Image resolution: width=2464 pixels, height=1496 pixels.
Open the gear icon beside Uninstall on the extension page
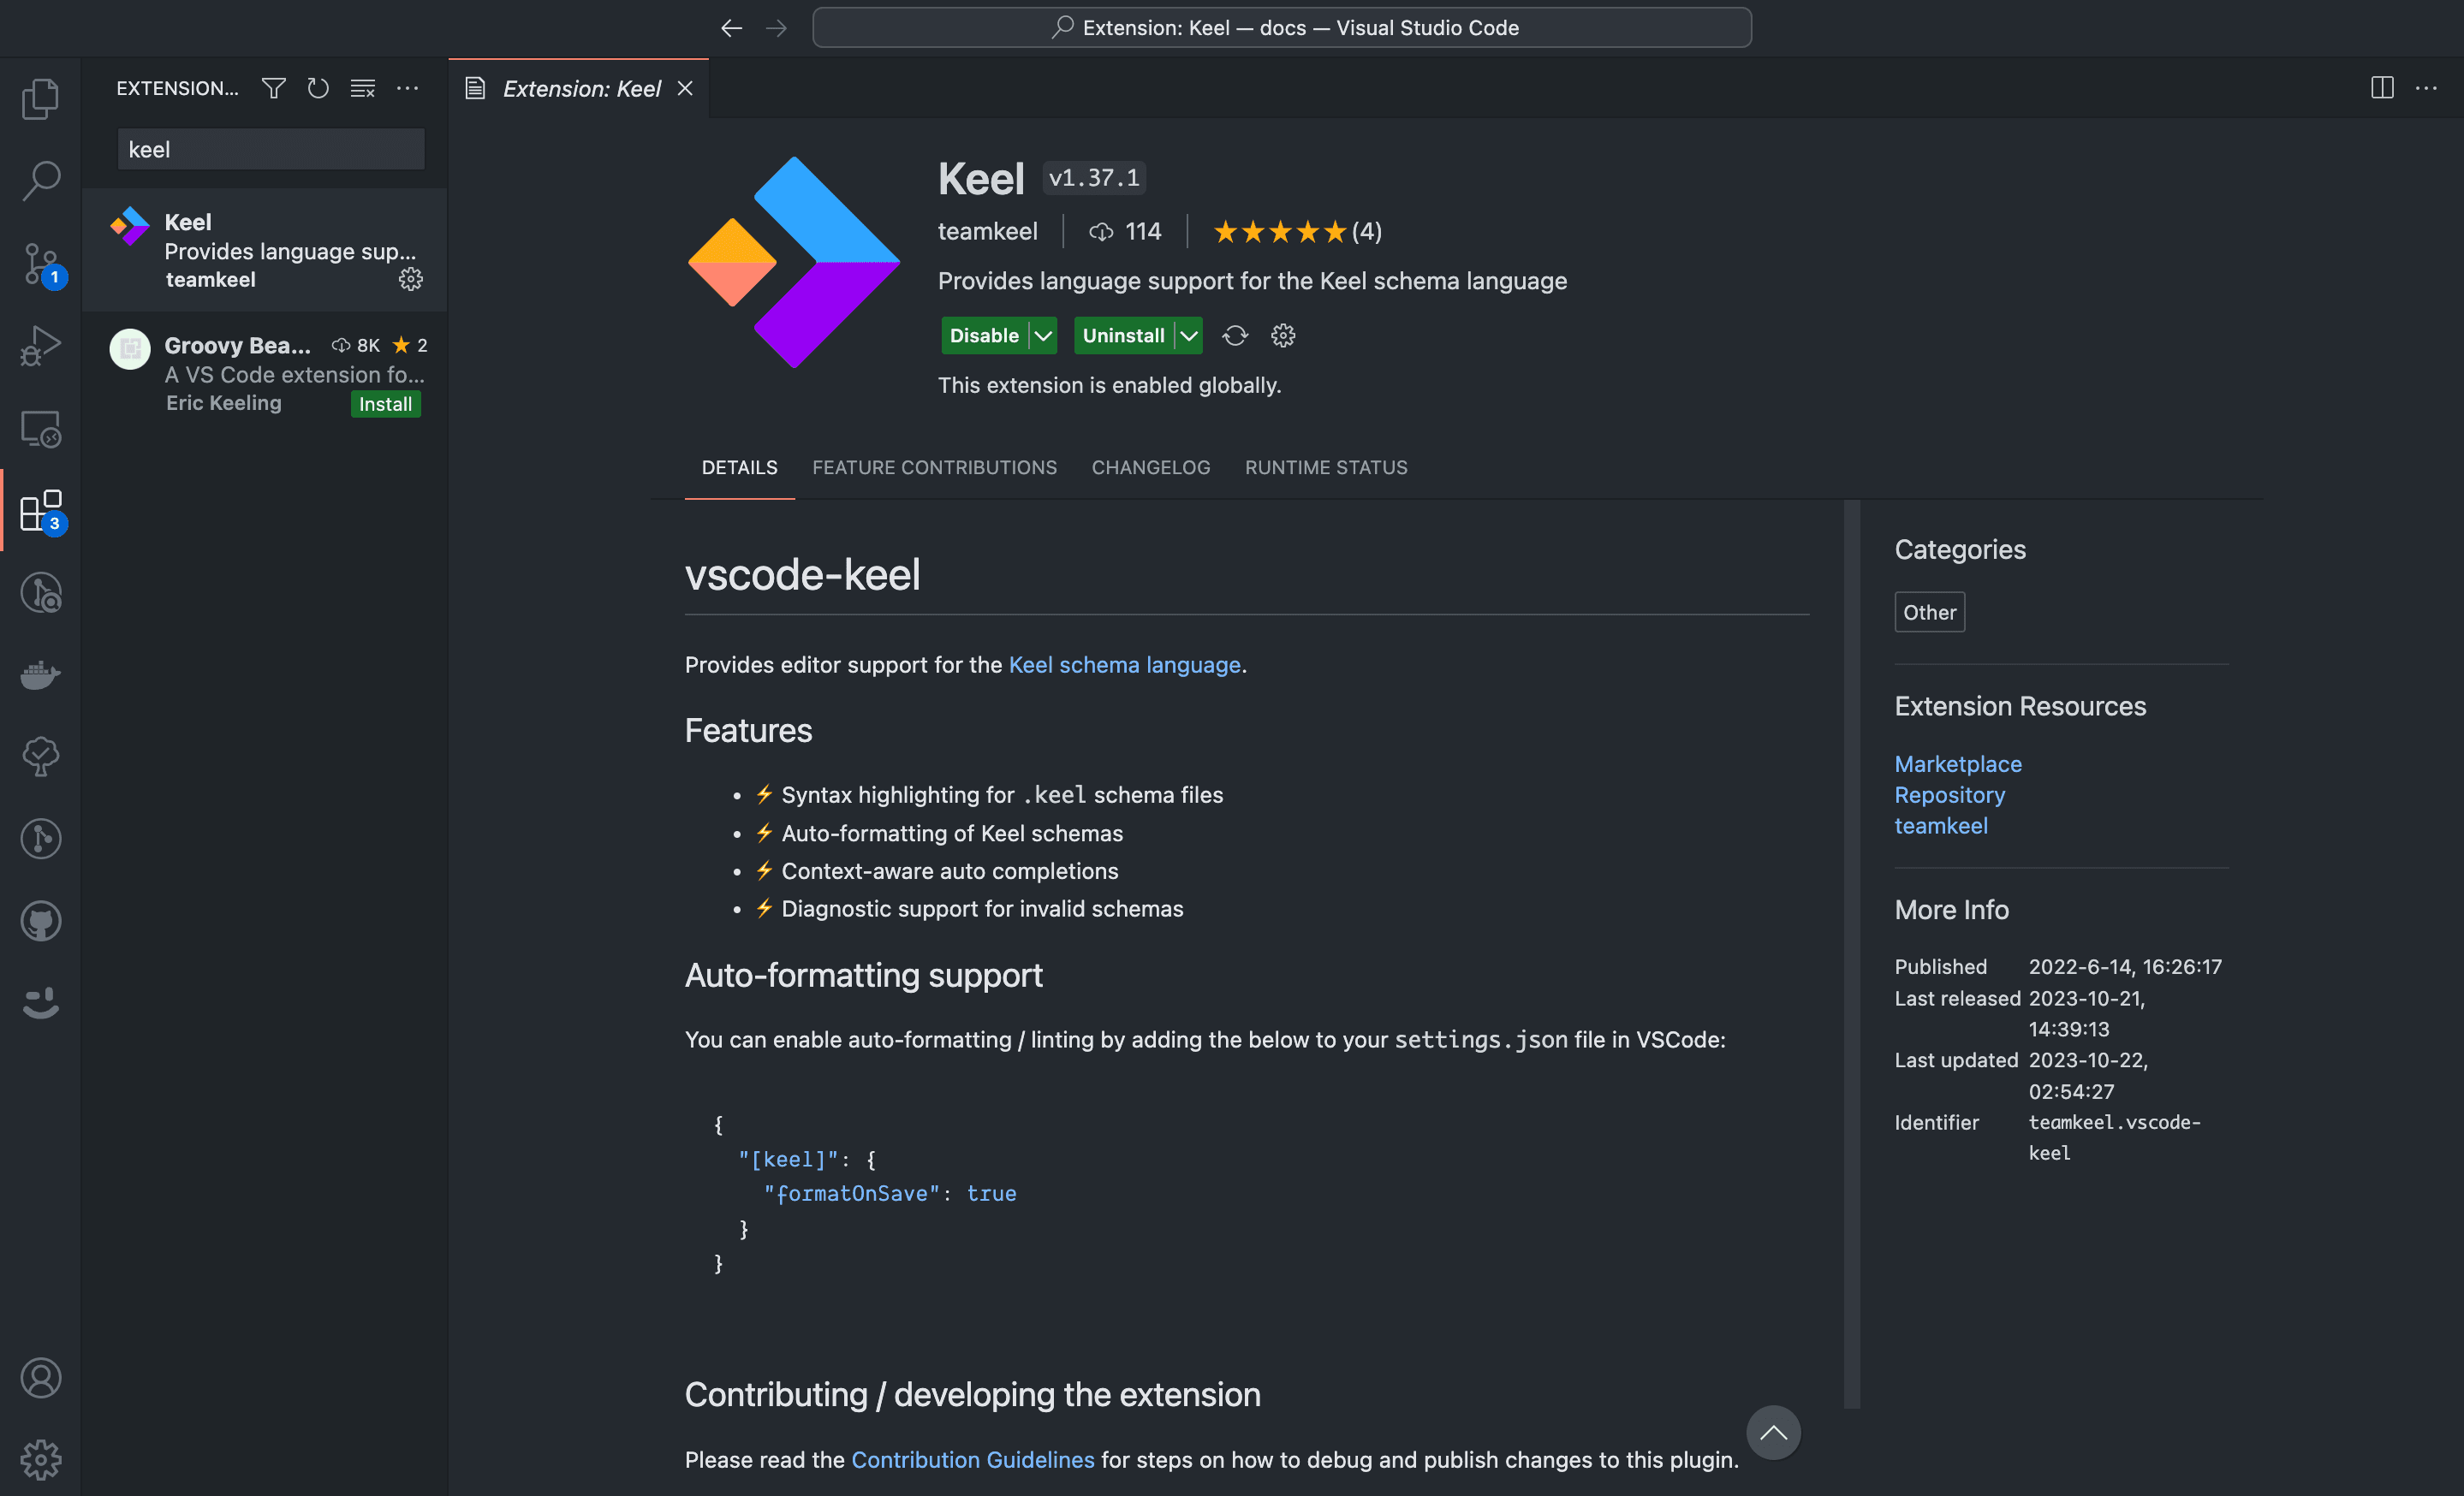click(1283, 335)
